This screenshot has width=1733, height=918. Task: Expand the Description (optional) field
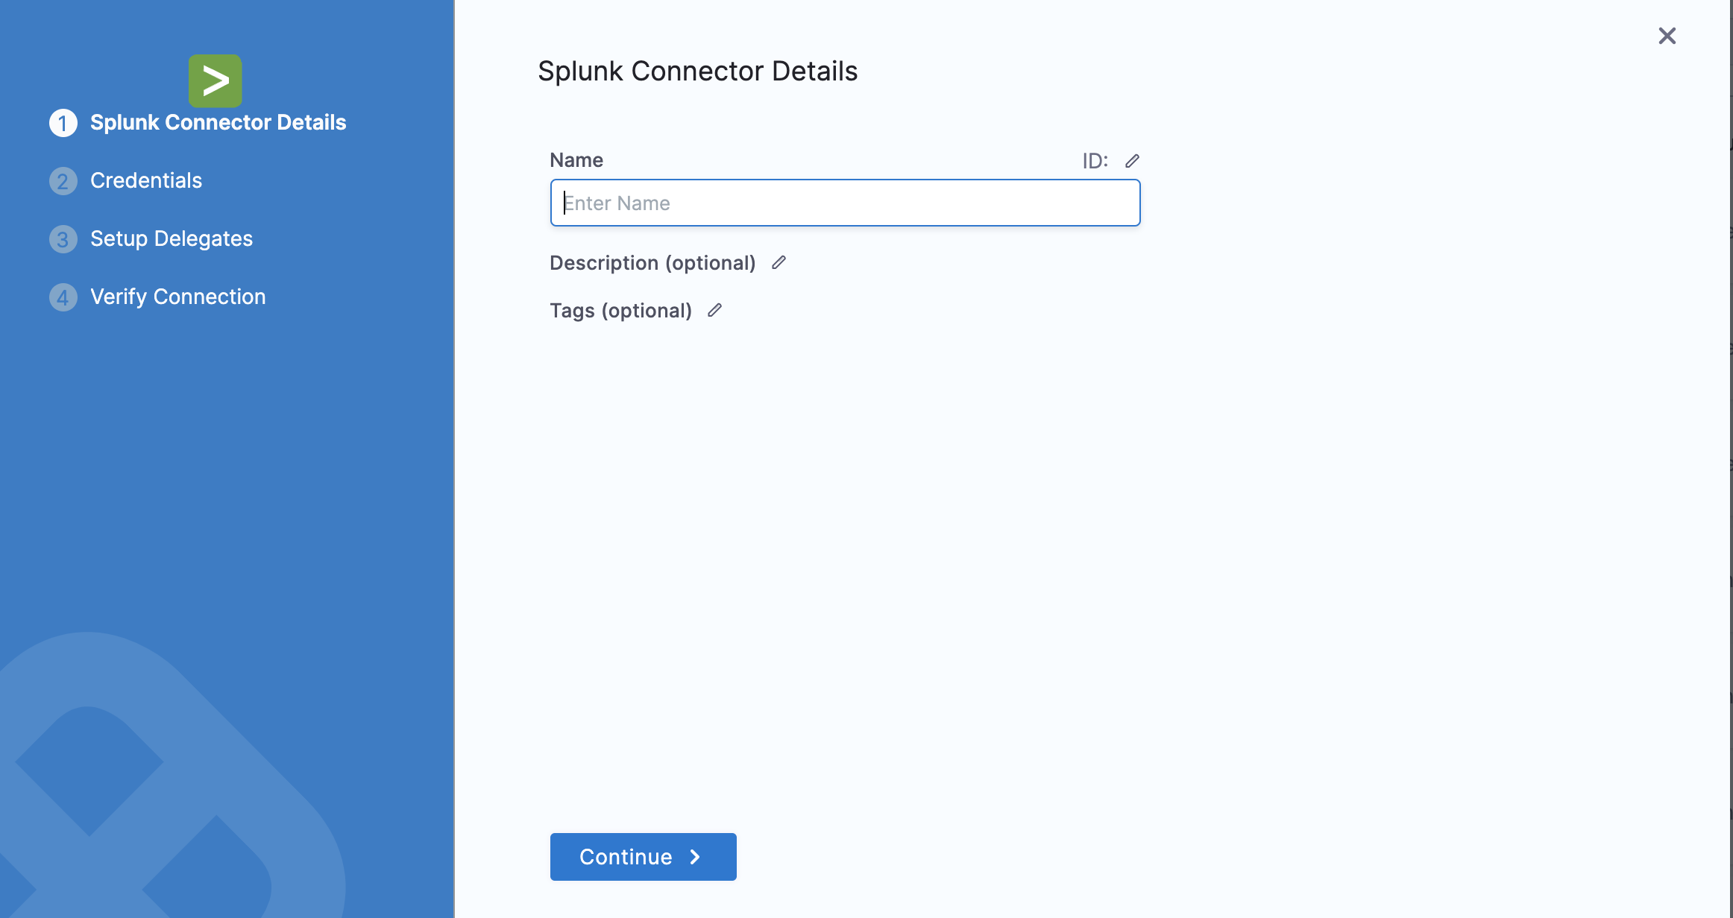point(652,263)
